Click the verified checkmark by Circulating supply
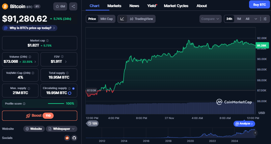 pos(74,88)
